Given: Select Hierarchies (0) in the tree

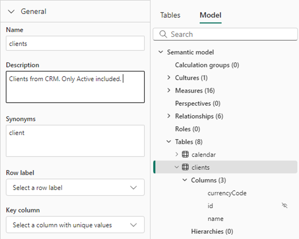Looking at the screenshot, I should pyautogui.click(x=212, y=231).
